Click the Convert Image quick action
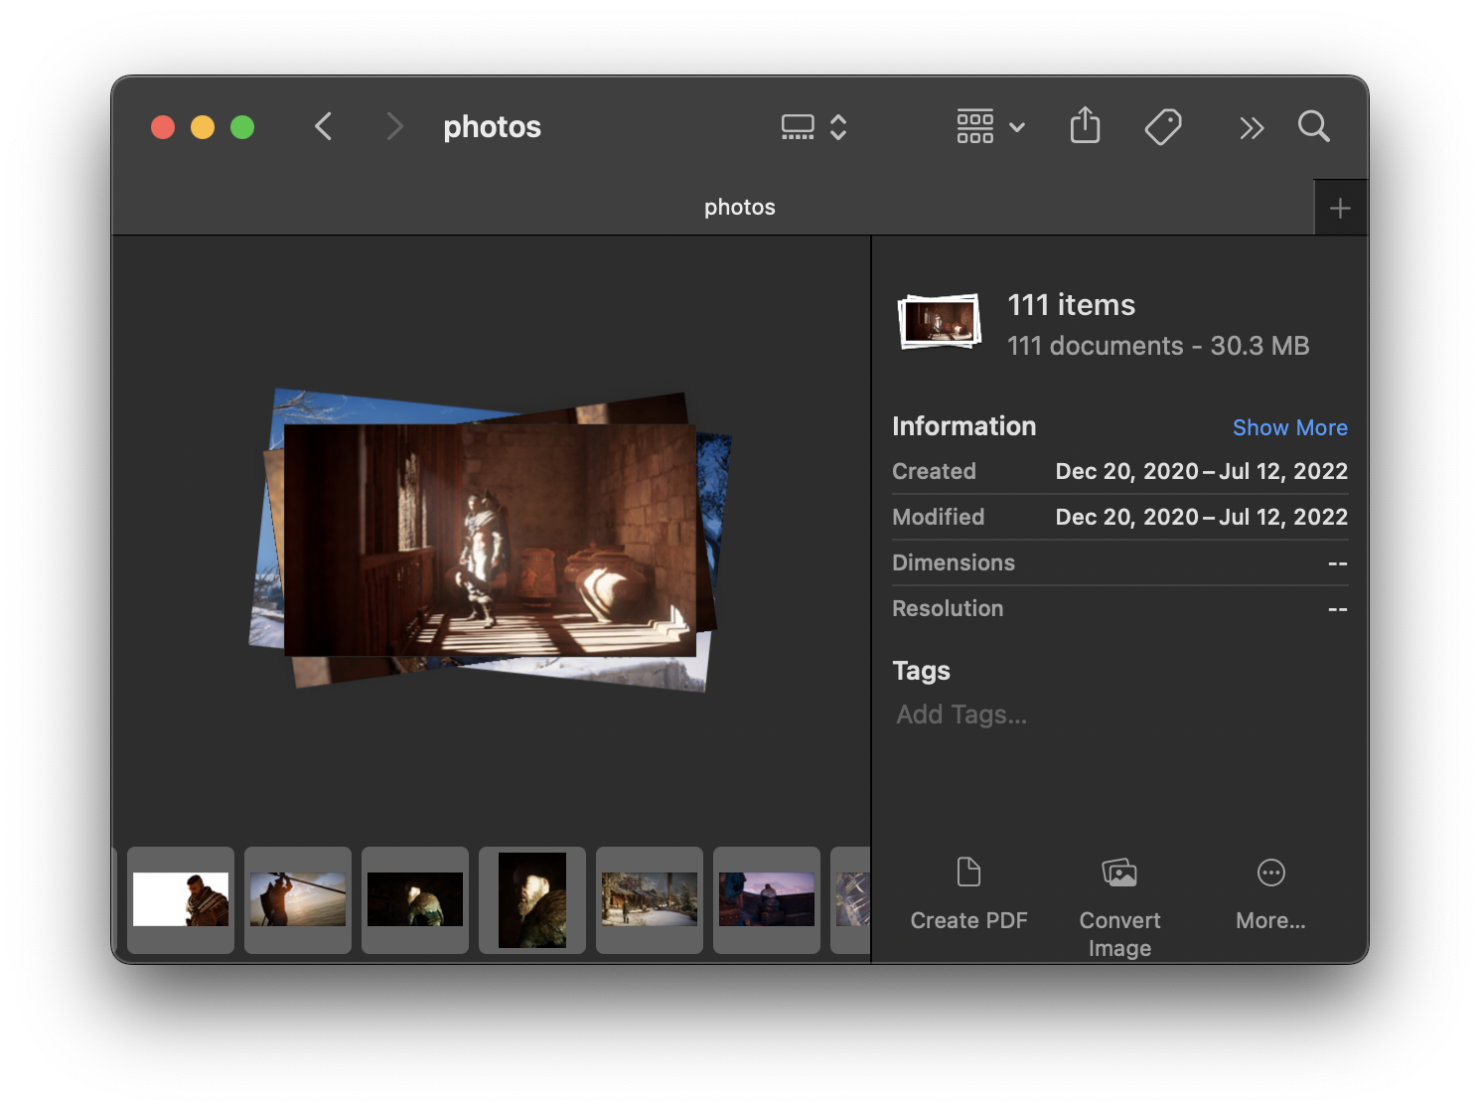 1119,873
